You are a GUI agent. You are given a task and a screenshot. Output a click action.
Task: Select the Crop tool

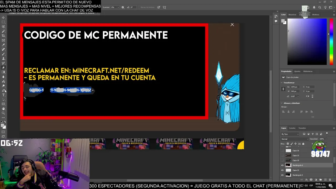(3, 36)
